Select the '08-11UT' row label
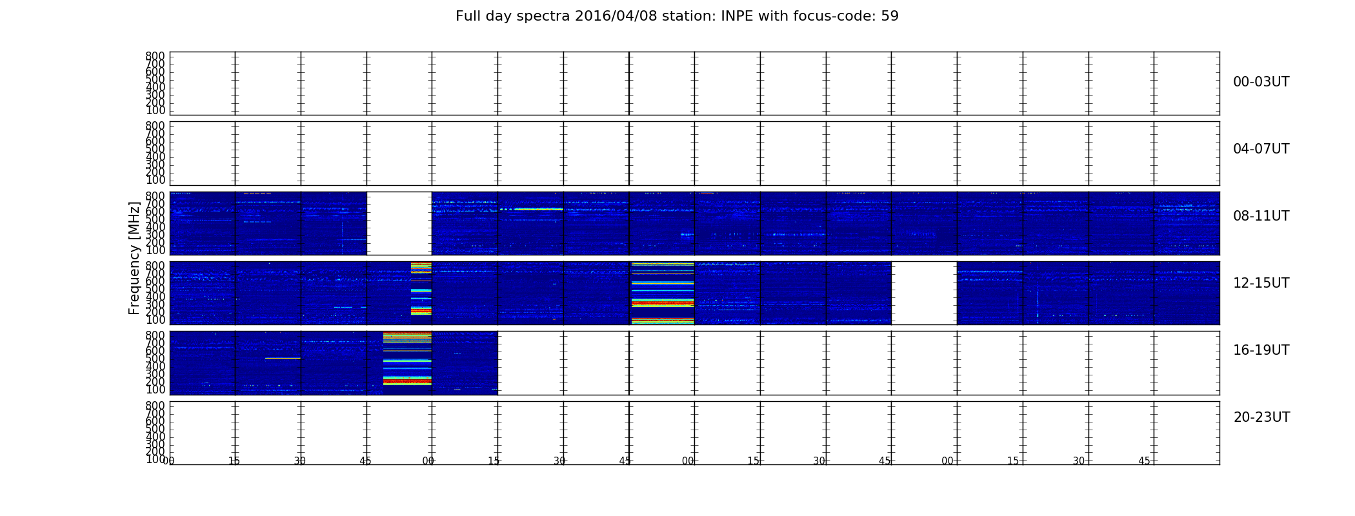This screenshot has width=1355, height=516. pyautogui.click(x=1261, y=216)
